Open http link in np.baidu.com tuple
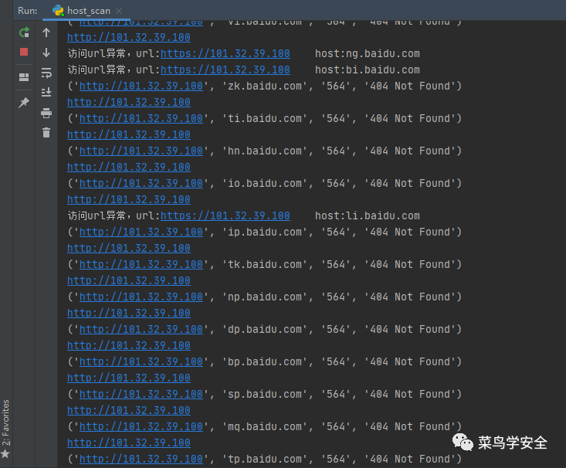 pyautogui.click(x=141, y=297)
